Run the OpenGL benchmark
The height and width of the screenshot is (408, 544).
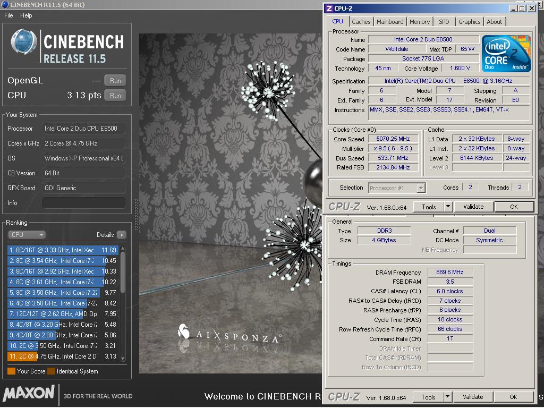[x=115, y=81]
